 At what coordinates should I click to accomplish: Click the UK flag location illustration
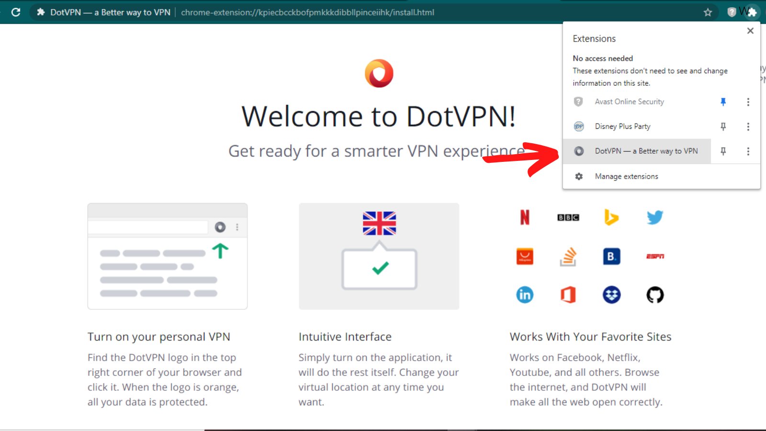[x=379, y=256]
